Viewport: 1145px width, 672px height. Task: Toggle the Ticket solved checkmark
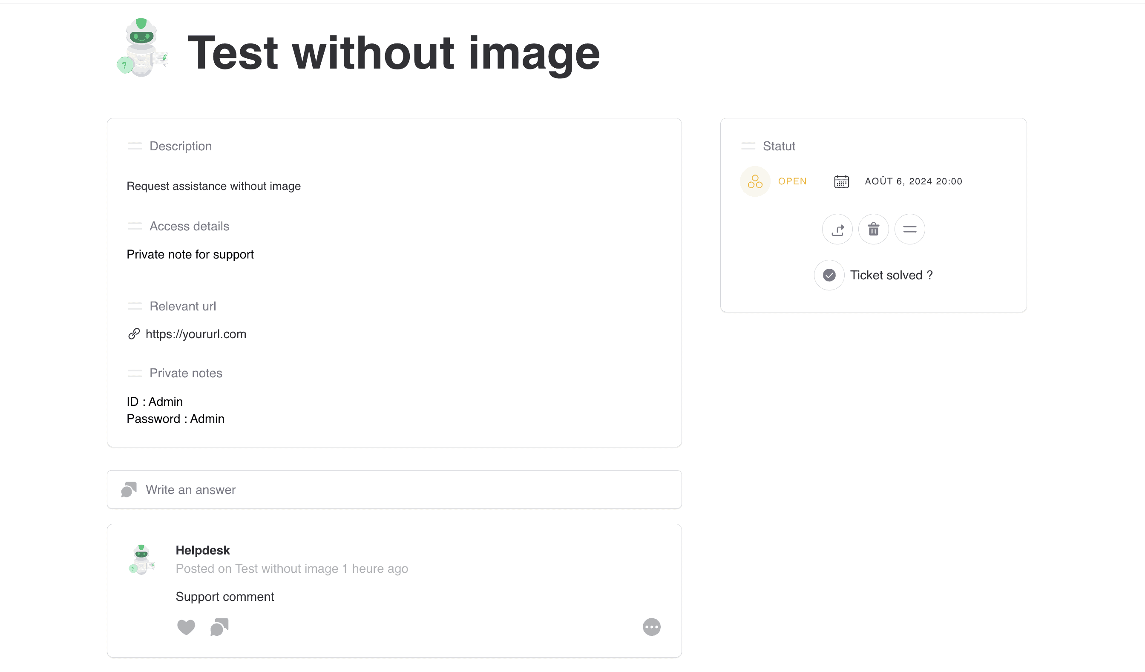click(x=829, y=275)
